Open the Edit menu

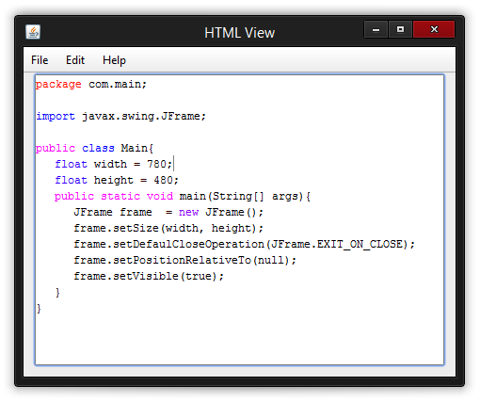click(75, 60)
